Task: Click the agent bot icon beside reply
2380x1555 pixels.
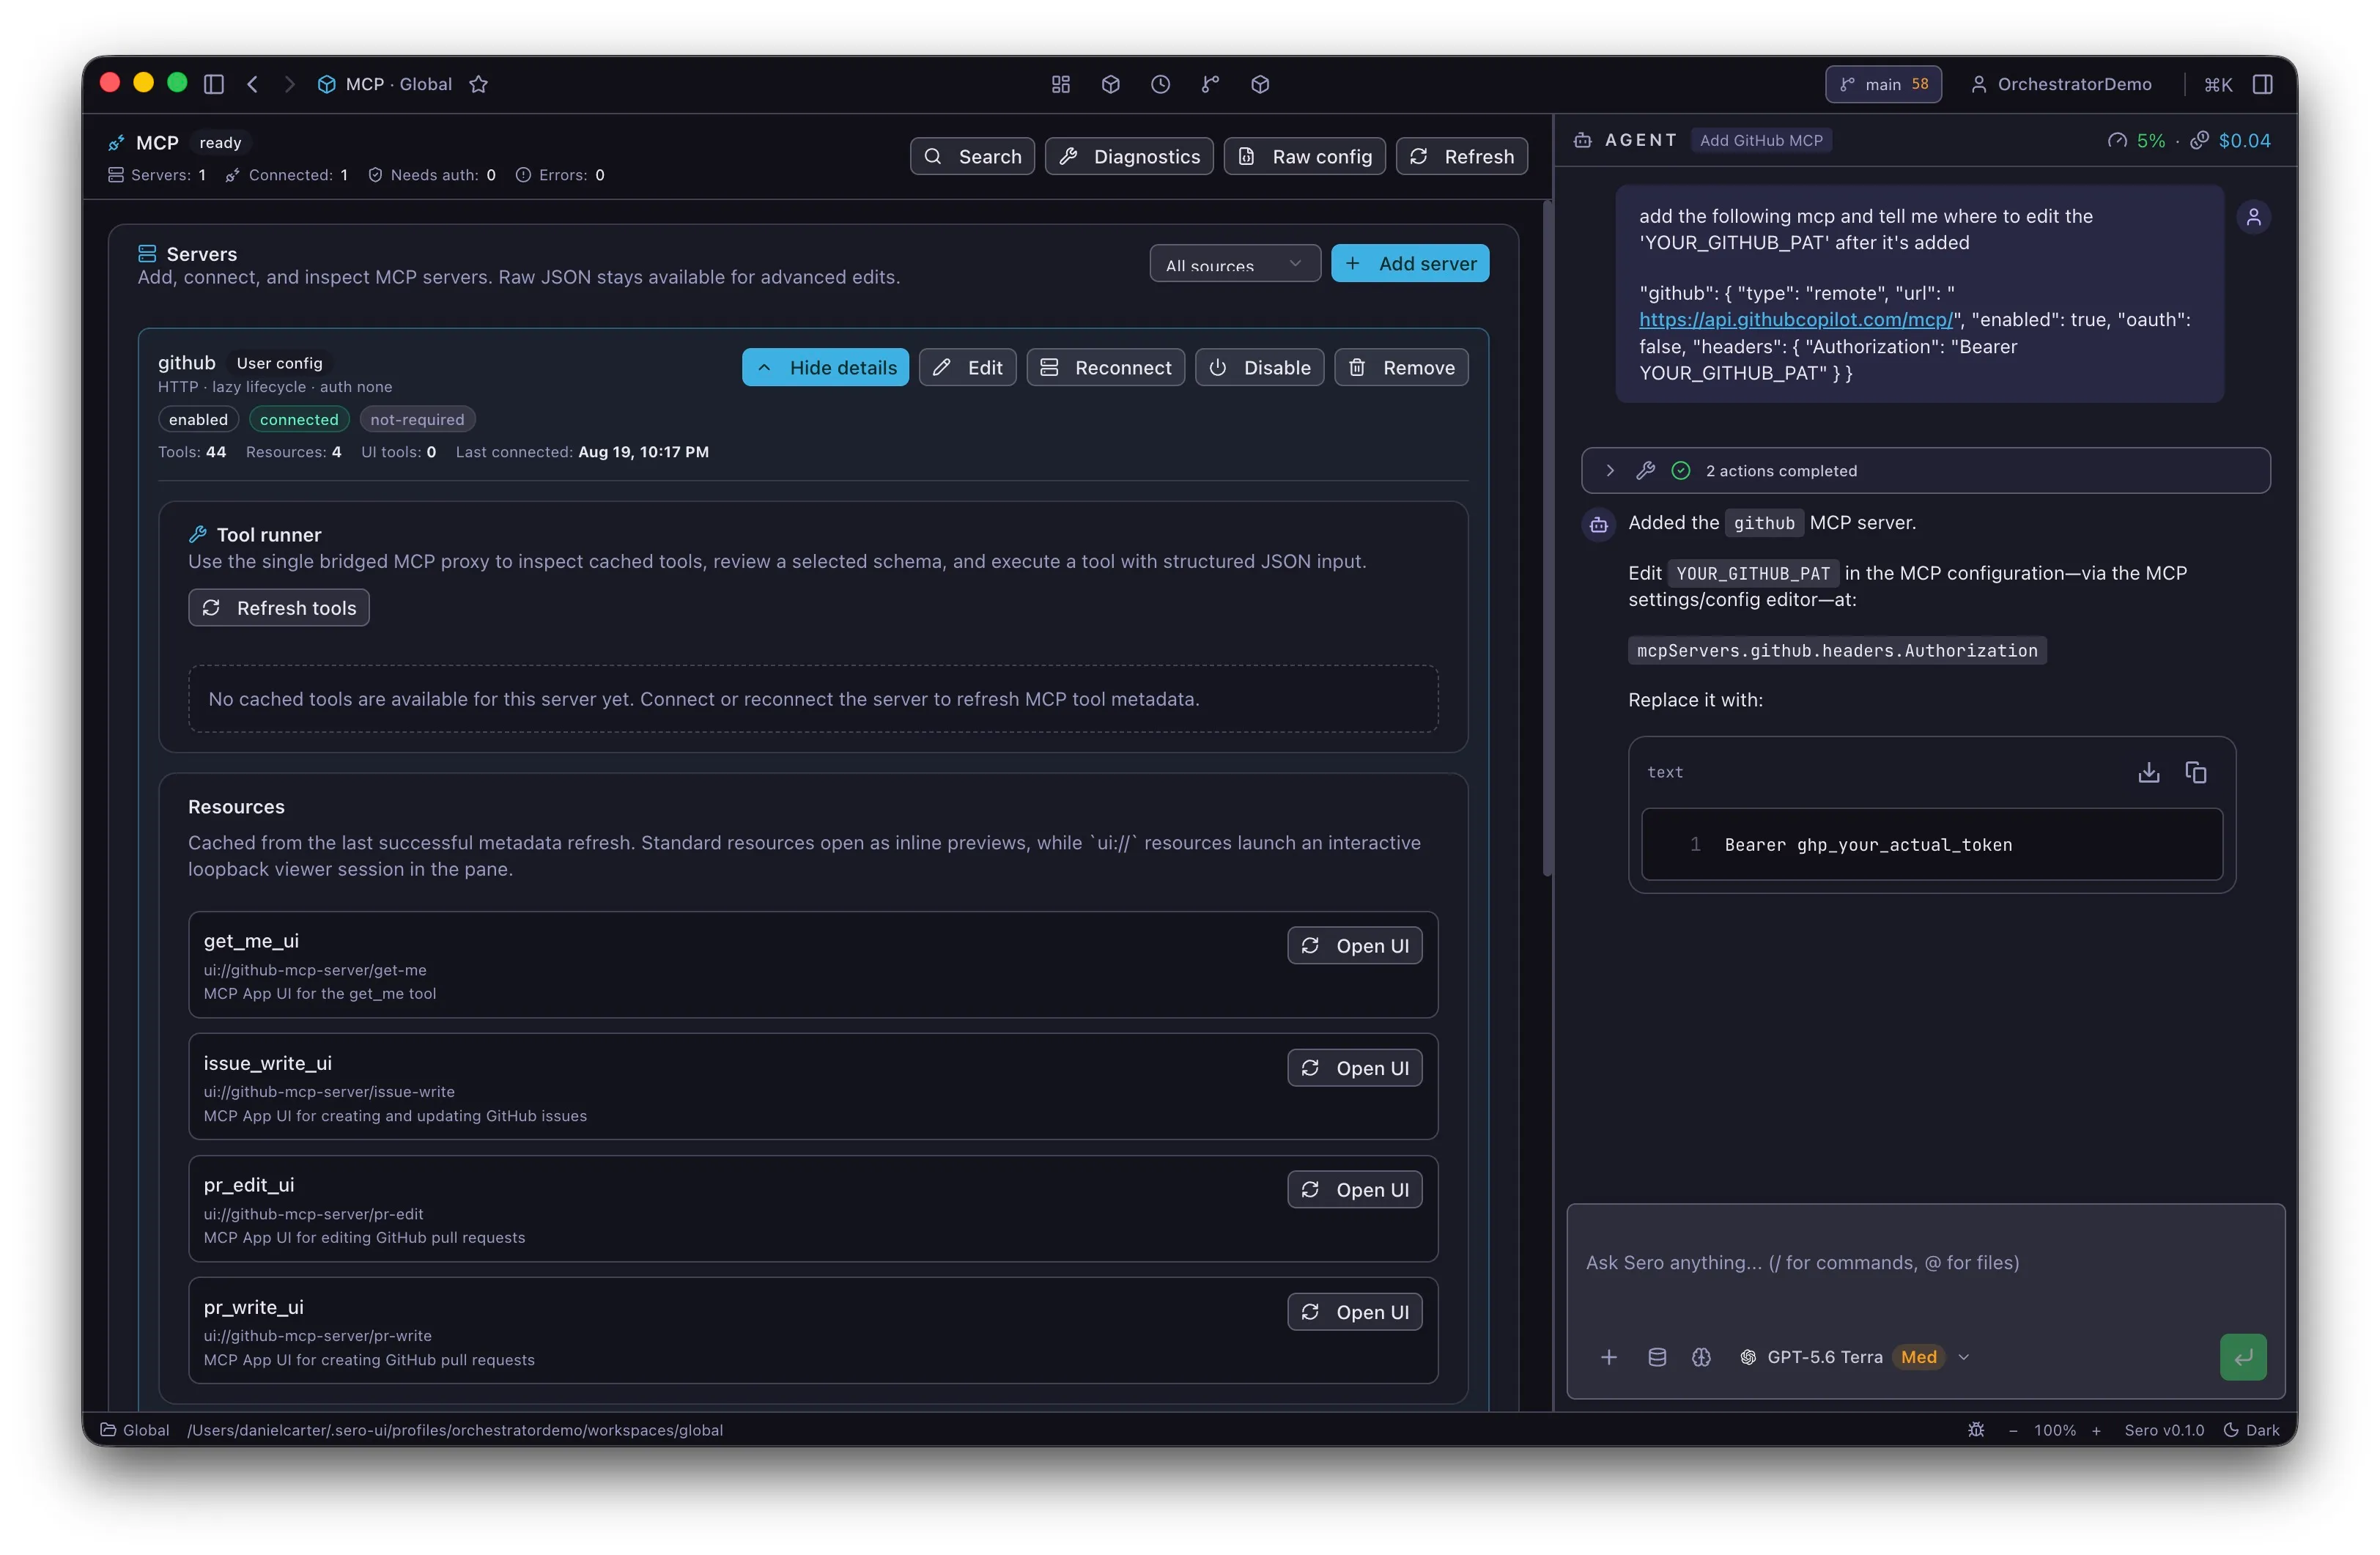Action: coord(1599,524)
